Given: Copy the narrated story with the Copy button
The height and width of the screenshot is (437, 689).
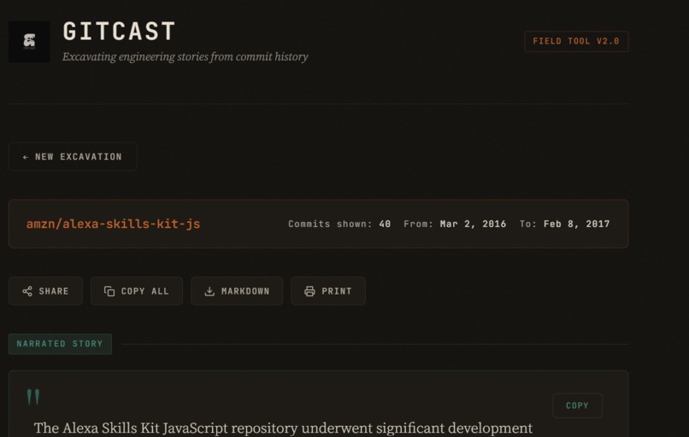Looking at the screenshot, I should 577,405.
